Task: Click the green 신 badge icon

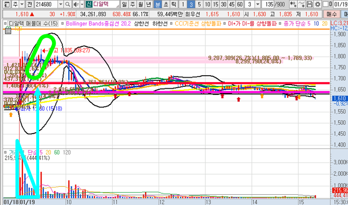Action: (89, 4)
